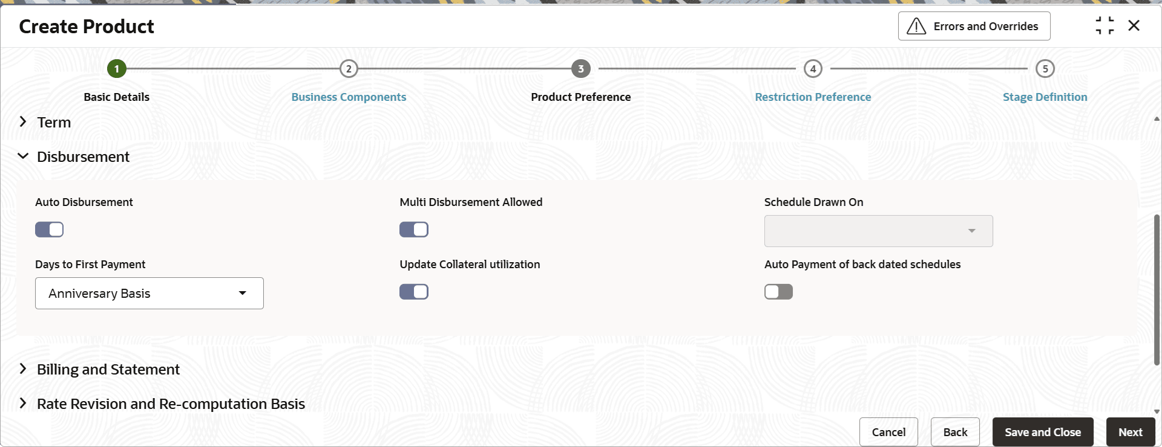Click step 1 circle for Basic Details
The height and width of the screenshot is (447, 1162).
[117, 69]
